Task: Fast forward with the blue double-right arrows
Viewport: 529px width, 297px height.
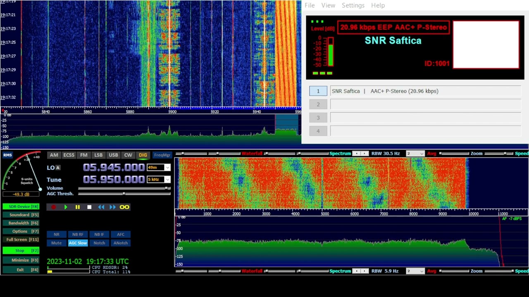Action: [x=112, y=207]
